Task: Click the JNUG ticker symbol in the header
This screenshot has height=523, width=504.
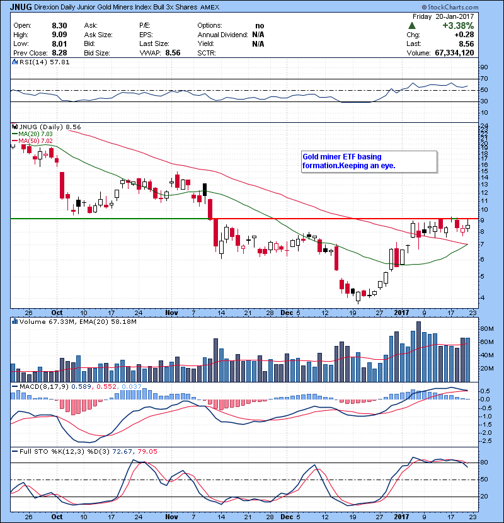Action: tap(21, 7)
